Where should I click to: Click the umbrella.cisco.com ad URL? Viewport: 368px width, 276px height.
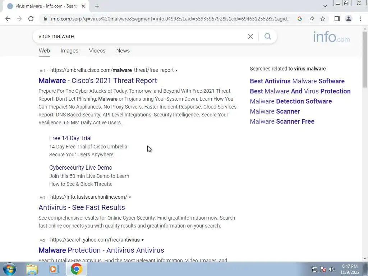pyautogui.click(x=112, y=70)
